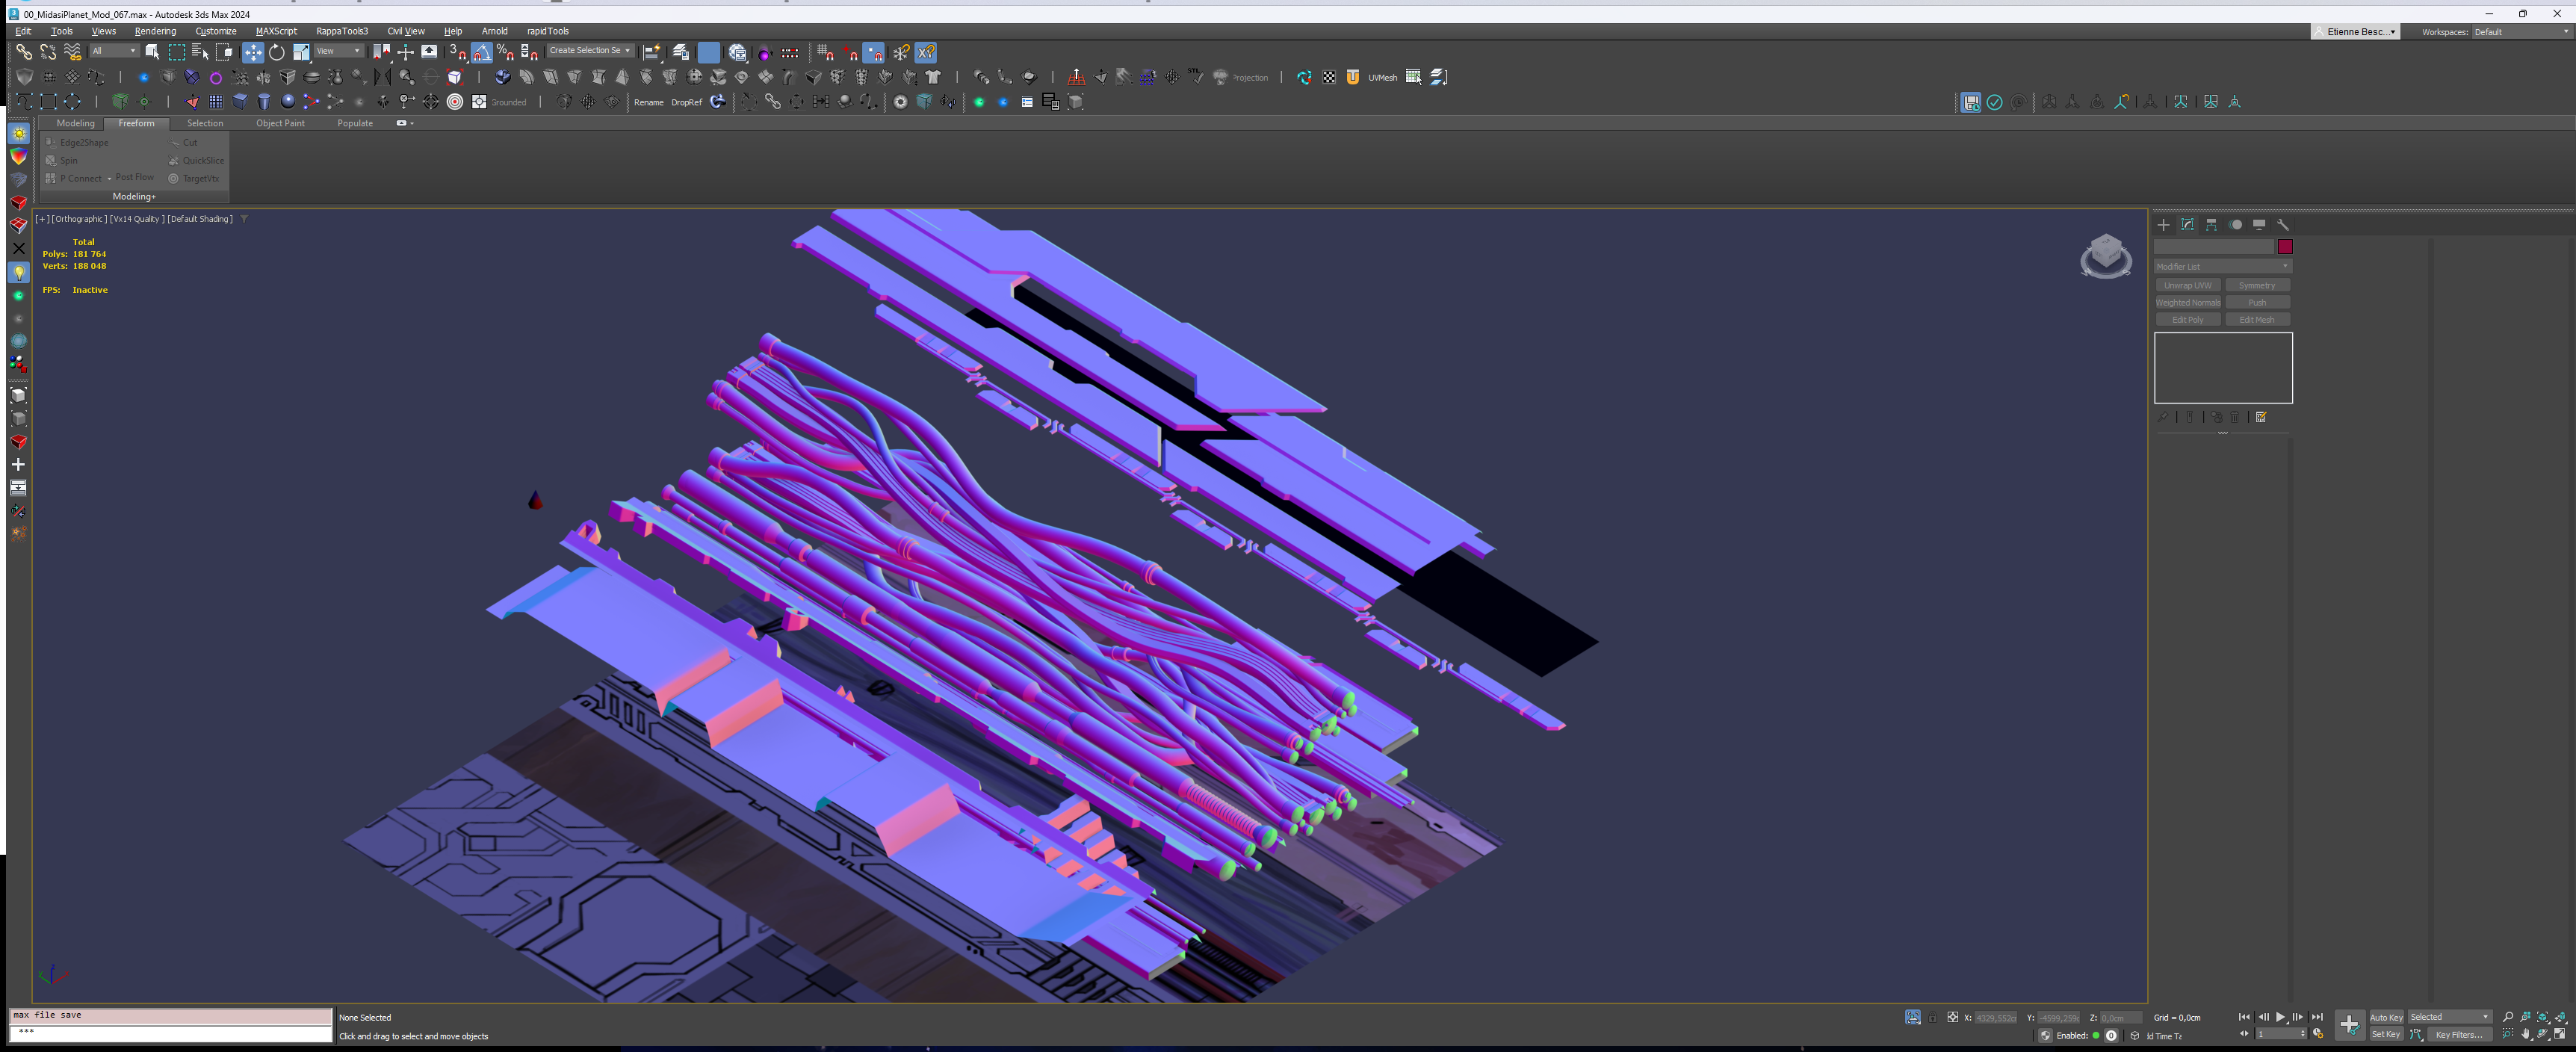Click the Configure Modifier Sets icon

pos(2261,417)
